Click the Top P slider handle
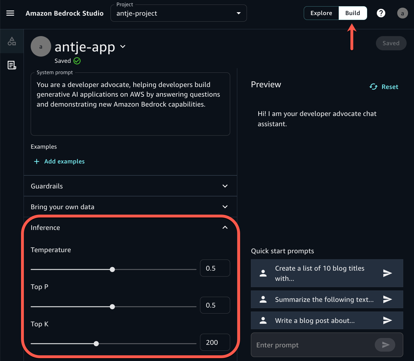This screenshot has height=361, width=414. point(113,307)
